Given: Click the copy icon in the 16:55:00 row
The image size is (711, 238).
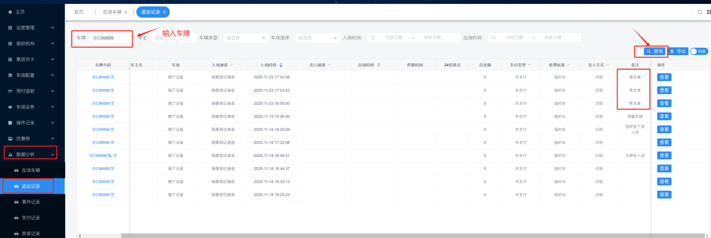Looking at the screenshot, I should point(112,103).
